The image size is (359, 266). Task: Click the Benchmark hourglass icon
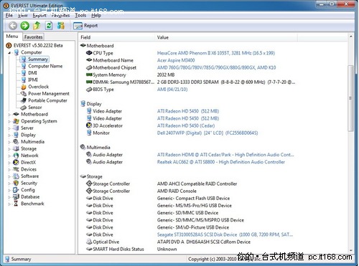click(x=16, y=204)
